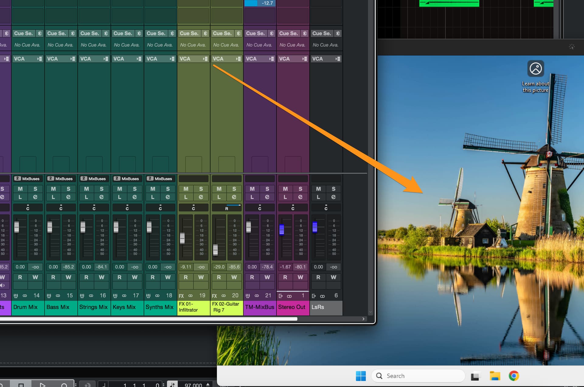Click the output bus icon on Stereo Out
The height and width of the screenshot is (387, 584).
pyautogui.click(x=281, y=296)
